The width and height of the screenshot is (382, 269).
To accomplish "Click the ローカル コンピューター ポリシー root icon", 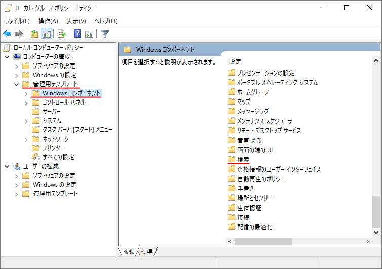I will tap(7, 48).
